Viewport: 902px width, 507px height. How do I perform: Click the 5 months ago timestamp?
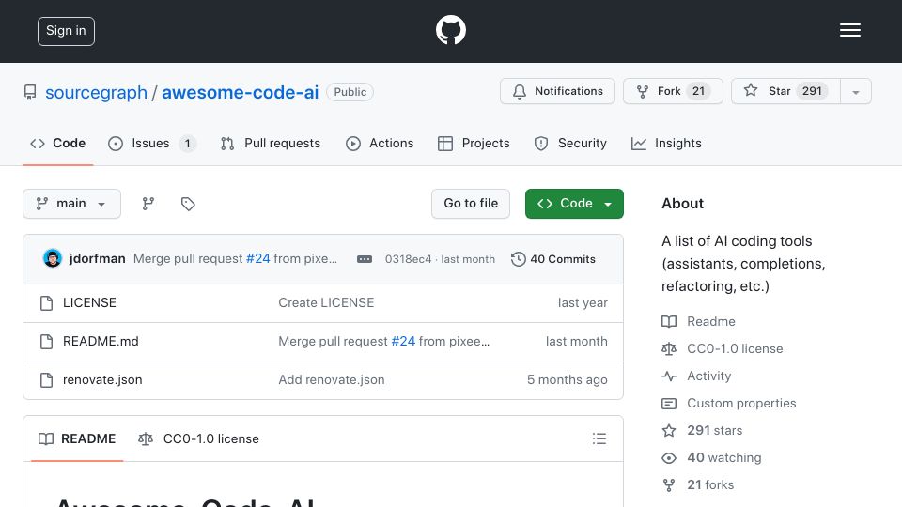click(568, 380)
